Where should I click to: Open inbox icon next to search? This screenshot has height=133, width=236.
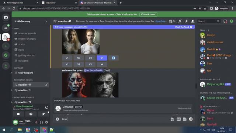tap(225, 21)
